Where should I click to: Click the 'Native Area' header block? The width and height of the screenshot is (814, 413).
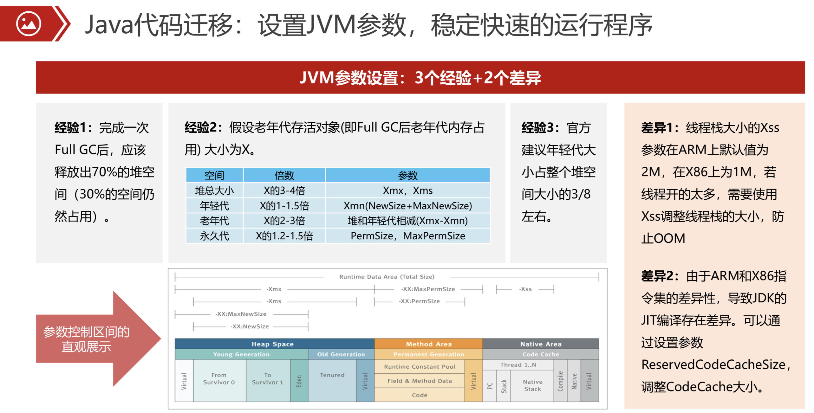click(541, 344)
